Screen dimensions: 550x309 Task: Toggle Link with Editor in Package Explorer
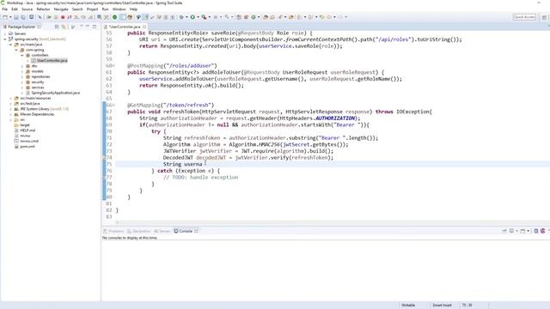pos(64,27)
